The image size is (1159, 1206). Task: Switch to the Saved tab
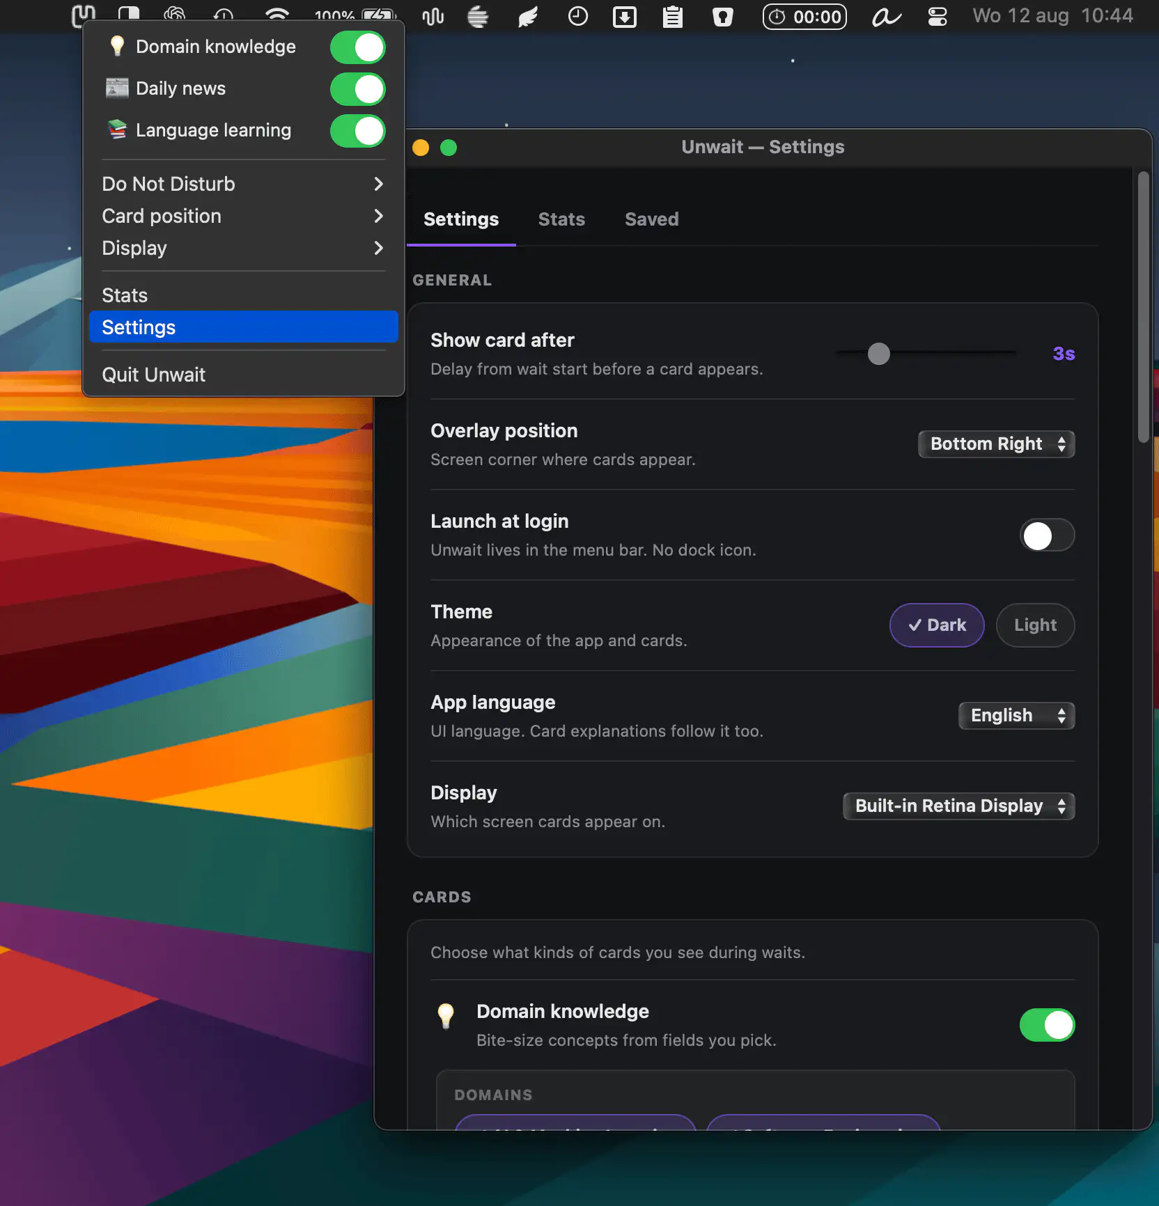point(652,219)
